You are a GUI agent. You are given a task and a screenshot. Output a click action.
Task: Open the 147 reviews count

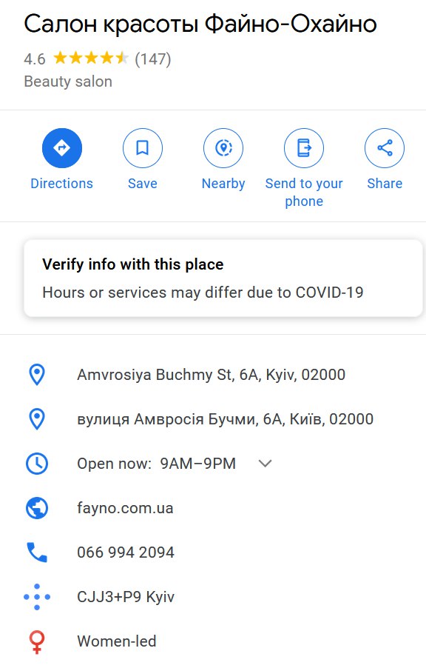[153, 59]
